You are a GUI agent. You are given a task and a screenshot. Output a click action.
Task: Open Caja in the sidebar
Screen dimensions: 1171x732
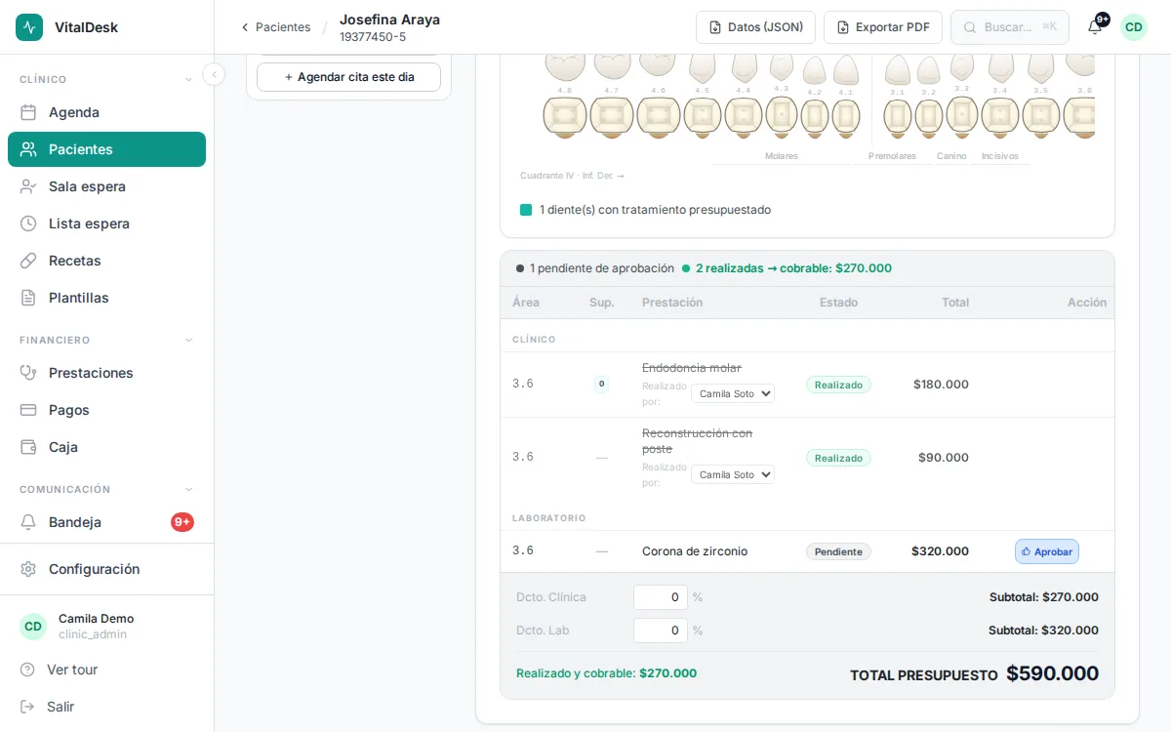pos(106,447)
